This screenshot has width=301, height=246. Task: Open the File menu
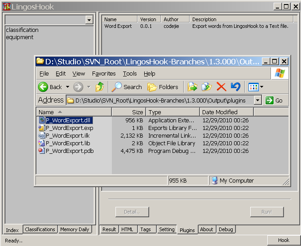point(44,74)
